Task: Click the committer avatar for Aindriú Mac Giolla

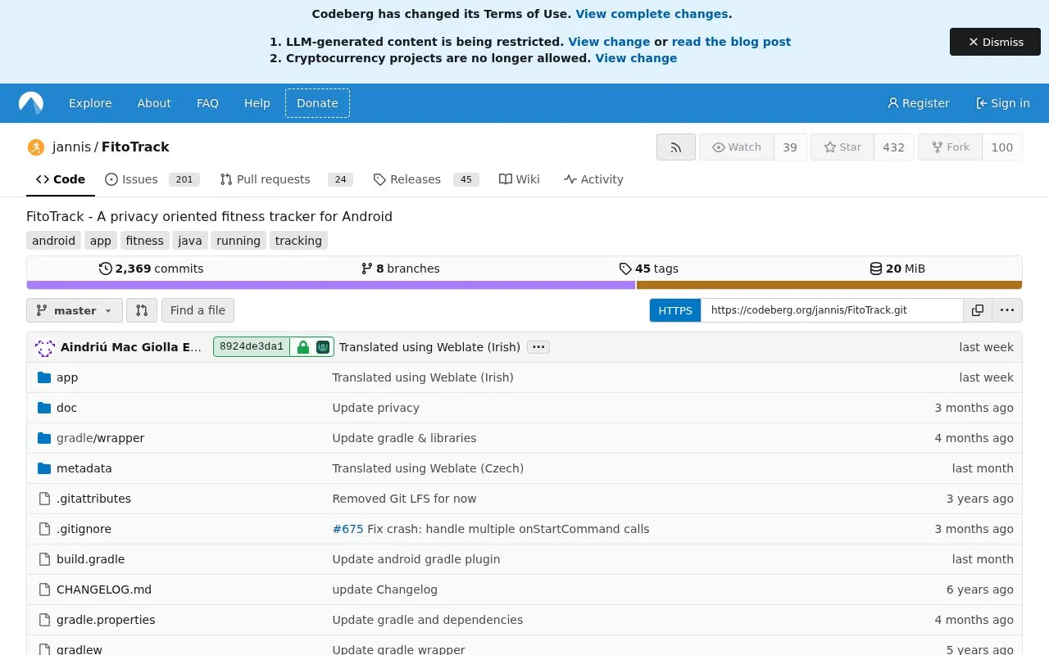Action: pyautogui.click(x=45, y=347)
